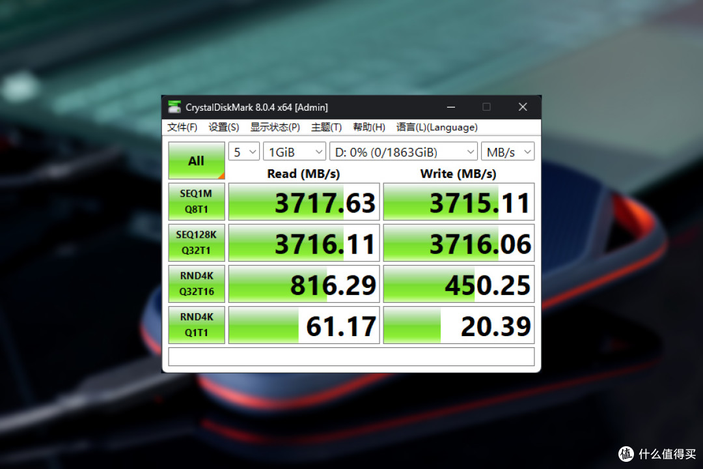The height and width of the screenshot is (469, 703).
Task: Open the 帮助(H) menu
Action: coord(369,128)
